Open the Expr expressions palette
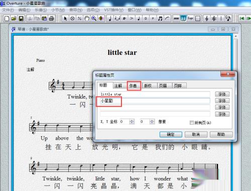 pyautogui.click(x=191, y=19)
